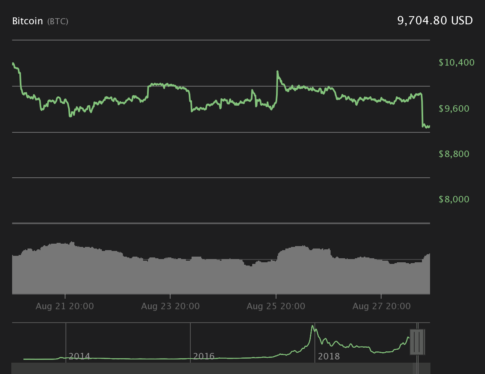
Task: Click the 2016 year marker in navigator
Action: pyautogui.click(x=204, y=357)
